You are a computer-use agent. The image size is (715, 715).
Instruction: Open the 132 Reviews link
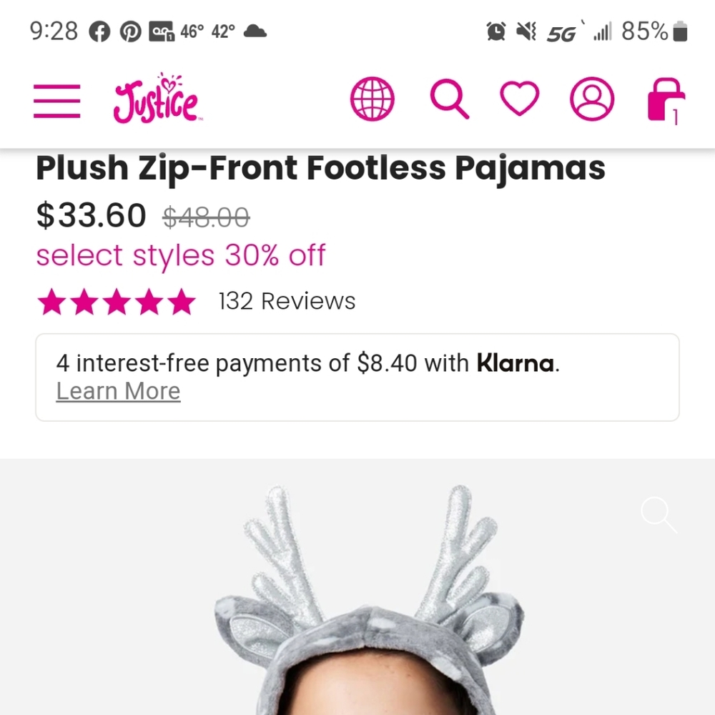tap(287, 301)
